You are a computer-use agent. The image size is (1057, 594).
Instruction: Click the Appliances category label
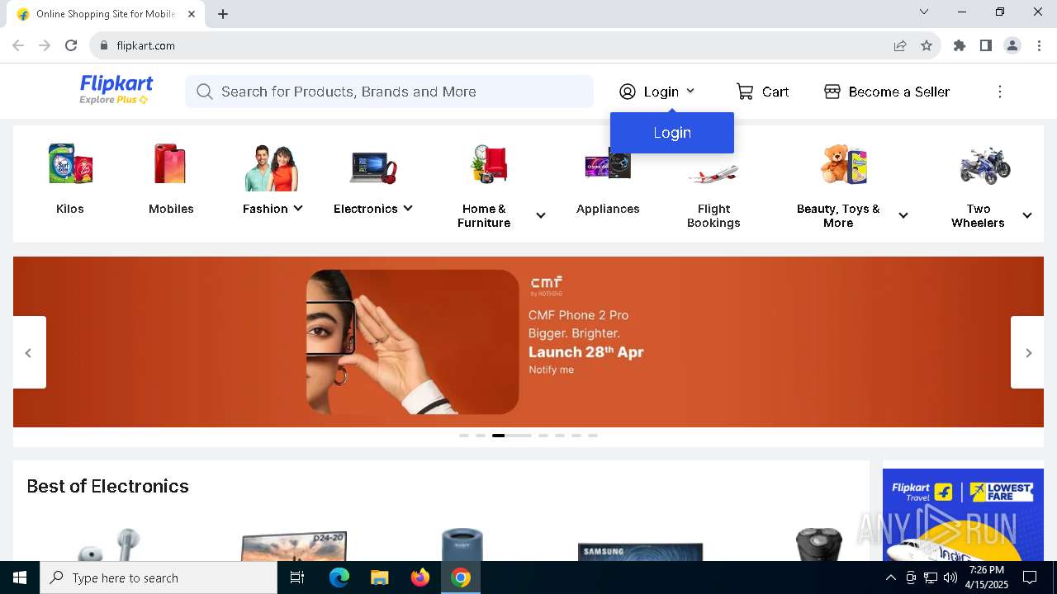608,209
